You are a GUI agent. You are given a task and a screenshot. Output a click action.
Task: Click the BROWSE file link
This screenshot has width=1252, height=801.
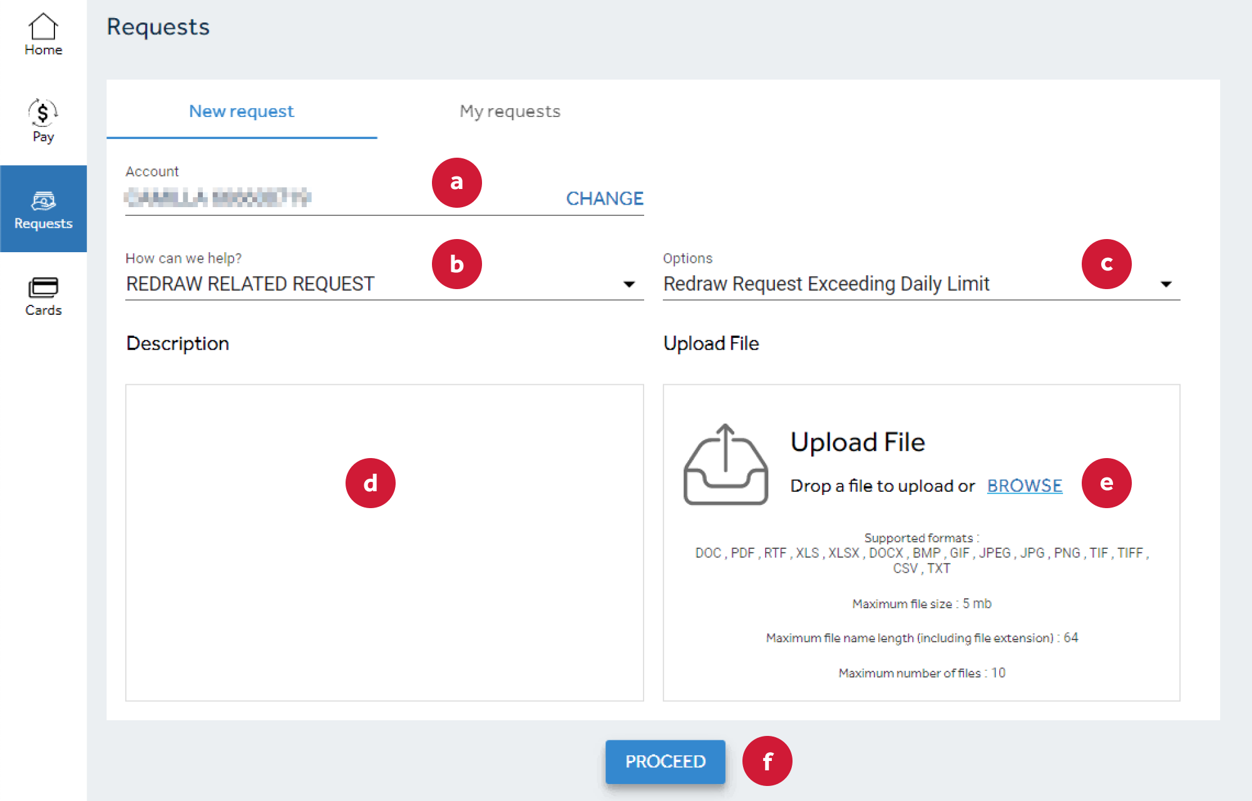(x=1024, y=486)
